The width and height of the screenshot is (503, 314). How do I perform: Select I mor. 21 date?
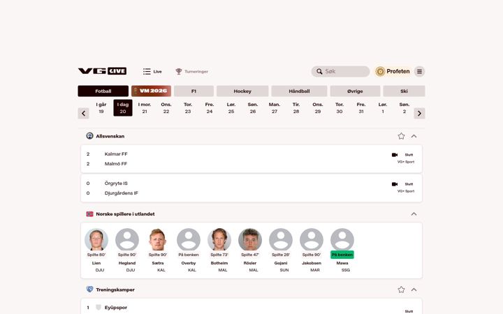(145, 107)
